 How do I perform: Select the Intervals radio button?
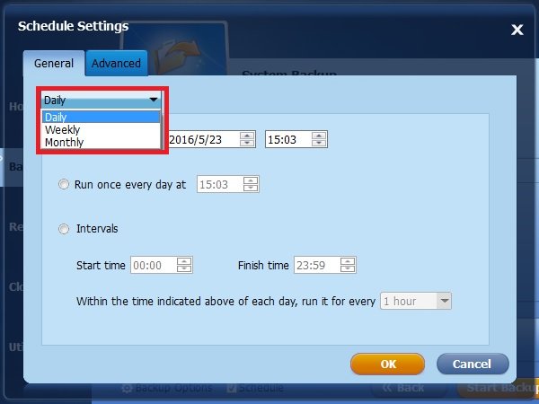(x=64, y=229)
